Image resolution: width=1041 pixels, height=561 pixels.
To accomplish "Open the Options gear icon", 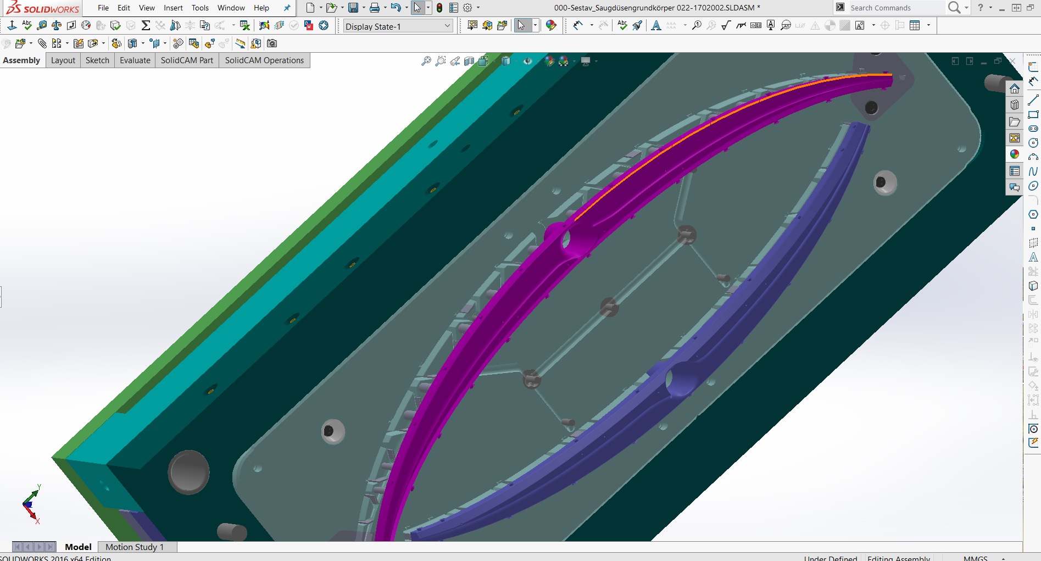I will point(467,8).
